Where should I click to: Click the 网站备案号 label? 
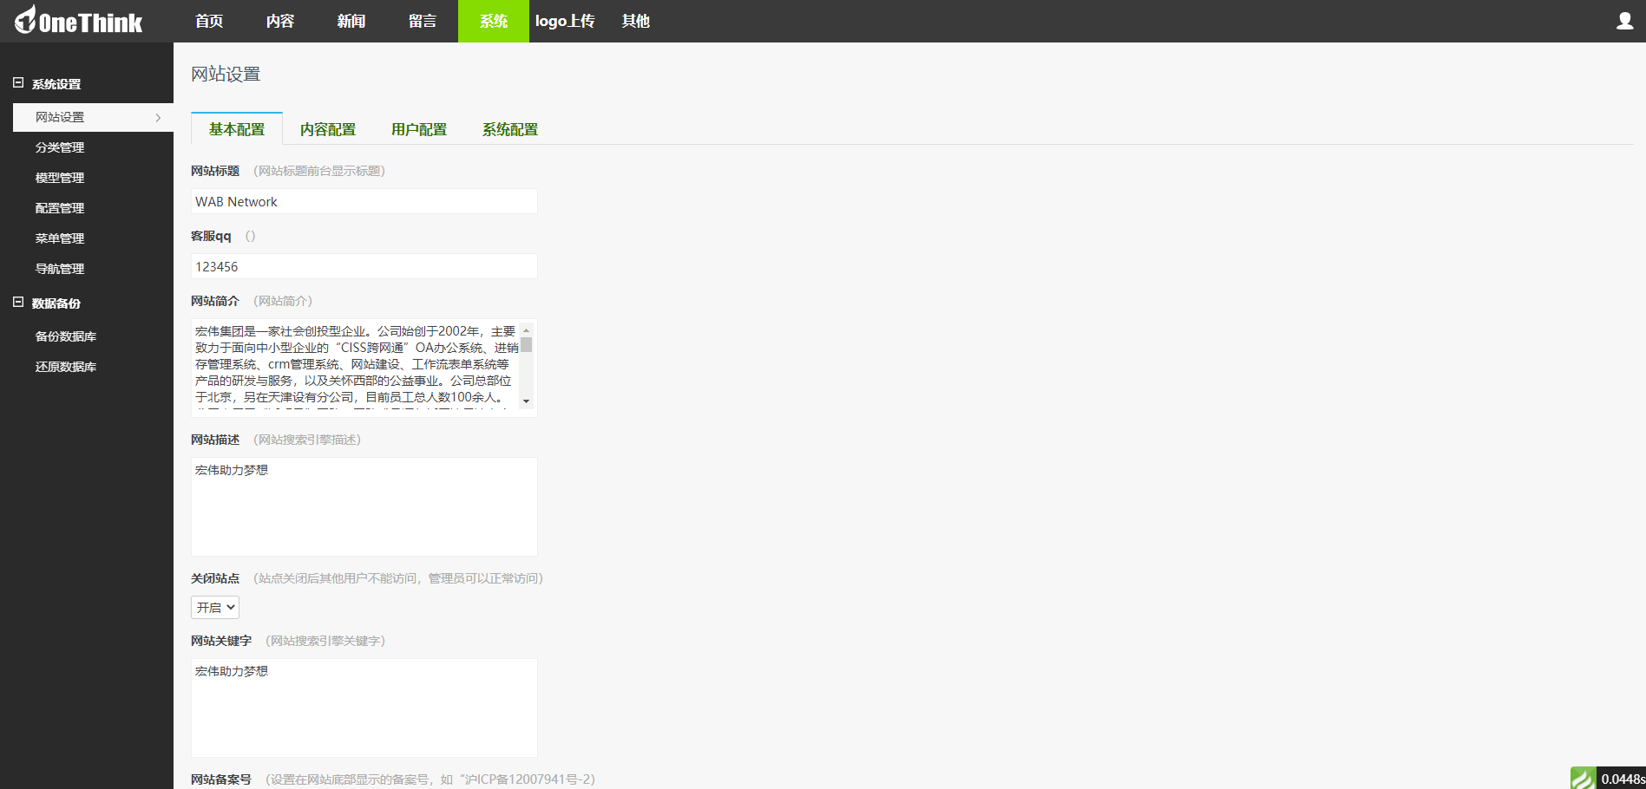[x=221, y=779]
